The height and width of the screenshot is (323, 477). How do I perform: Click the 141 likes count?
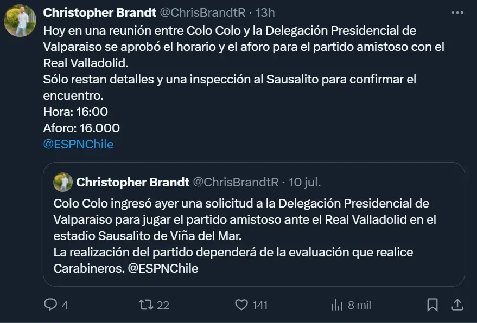(260, 305)
